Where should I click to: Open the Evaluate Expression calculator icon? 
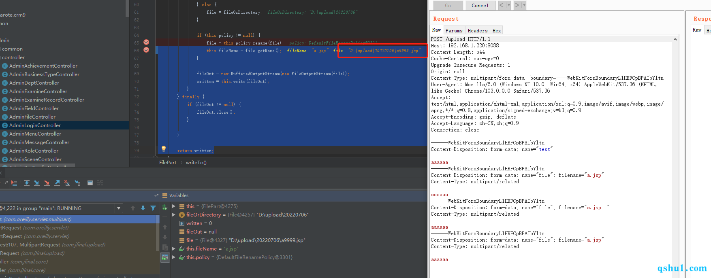coord(90,183)
